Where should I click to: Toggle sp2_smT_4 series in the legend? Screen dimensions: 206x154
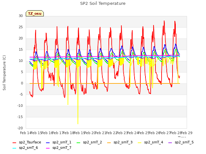pos(150,142)
